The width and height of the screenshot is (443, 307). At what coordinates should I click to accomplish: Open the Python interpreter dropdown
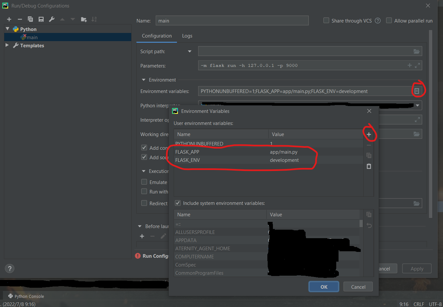pyautogui.click(x=417, y=105)
